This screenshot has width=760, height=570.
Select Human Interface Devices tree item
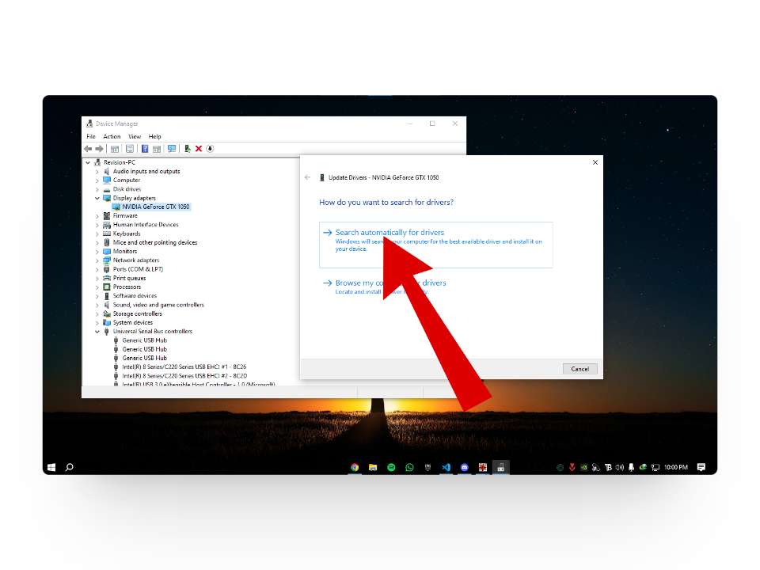pos(146,225)
